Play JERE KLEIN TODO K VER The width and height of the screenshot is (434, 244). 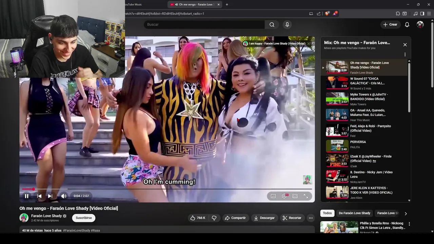pos(364,192)
